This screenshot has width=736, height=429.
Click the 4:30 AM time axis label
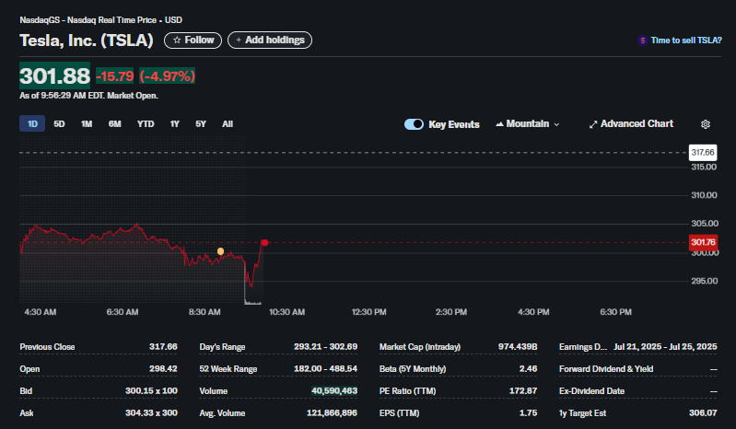[x=41, y=312]
